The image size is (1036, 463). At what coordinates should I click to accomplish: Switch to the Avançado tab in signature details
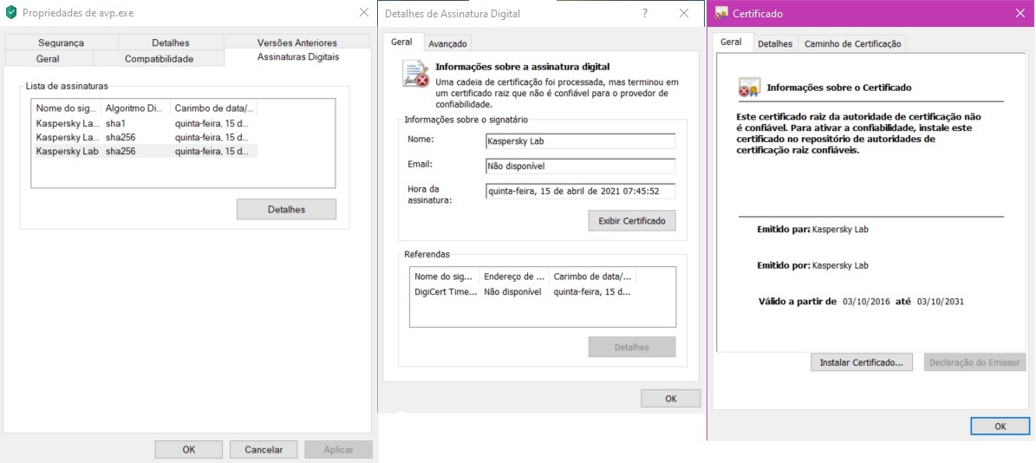(447, 43)
